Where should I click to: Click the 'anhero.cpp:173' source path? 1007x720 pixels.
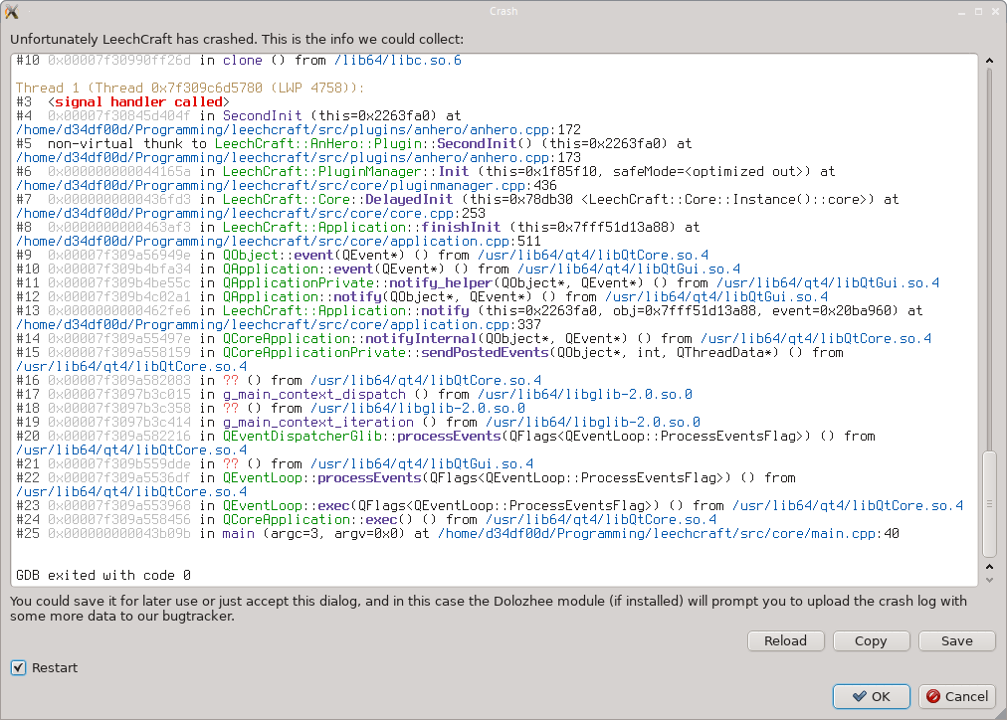click(298, 158)
